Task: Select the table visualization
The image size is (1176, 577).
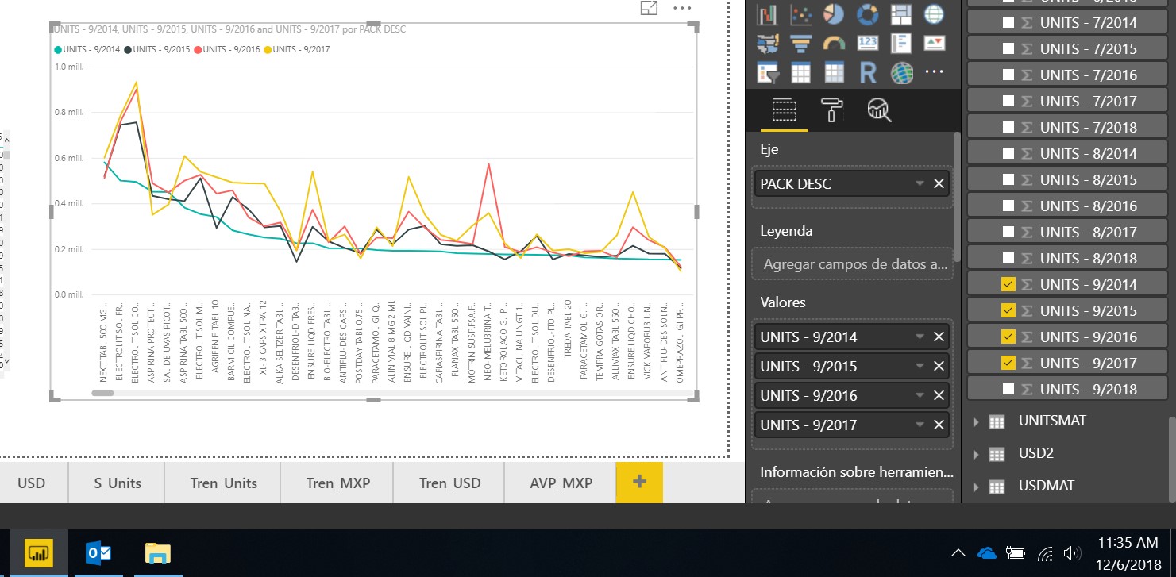Action: 801,73
